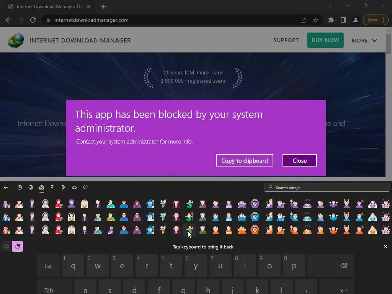Open the SUPPORT page link
The height and width of the screenshot is (294, 392).
coord(286,40)
